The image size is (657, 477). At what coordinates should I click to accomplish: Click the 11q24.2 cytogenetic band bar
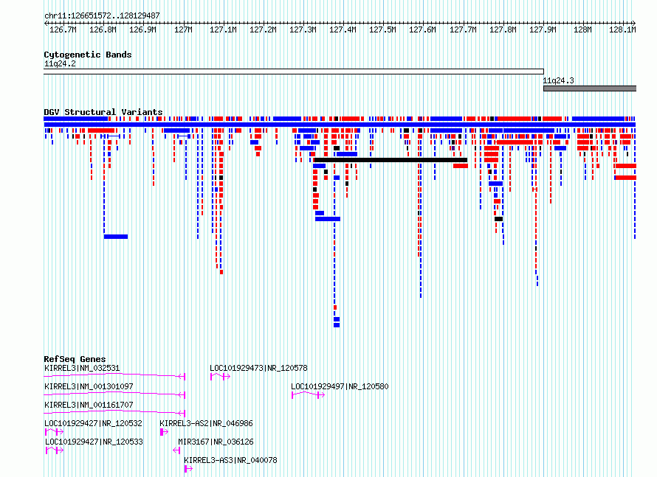[x=294, y=72]
